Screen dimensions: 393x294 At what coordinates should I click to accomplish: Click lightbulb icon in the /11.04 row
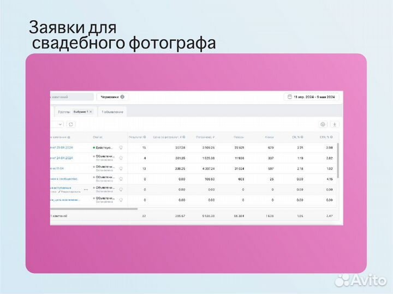tap(121, 169)
